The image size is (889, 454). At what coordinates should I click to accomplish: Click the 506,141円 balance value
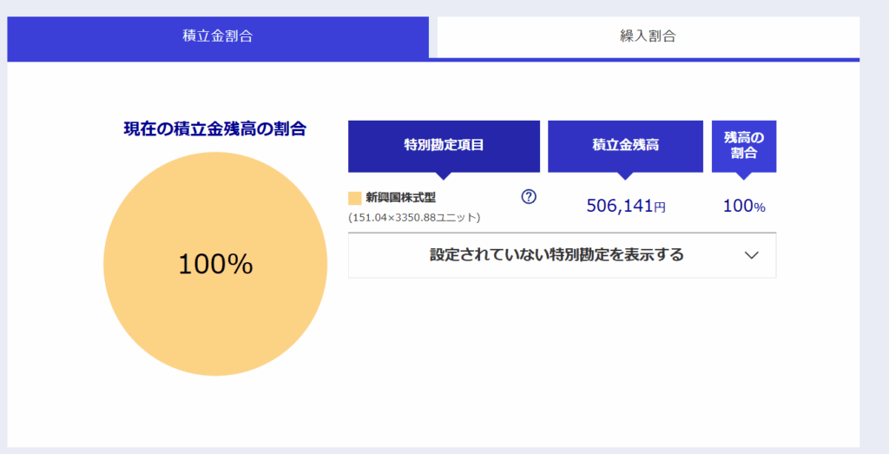pyautogui.click(x=626, y=206)
